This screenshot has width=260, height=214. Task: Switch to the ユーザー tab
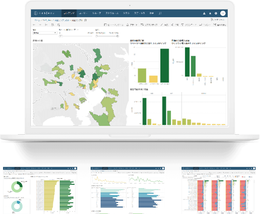coord(84,13)
